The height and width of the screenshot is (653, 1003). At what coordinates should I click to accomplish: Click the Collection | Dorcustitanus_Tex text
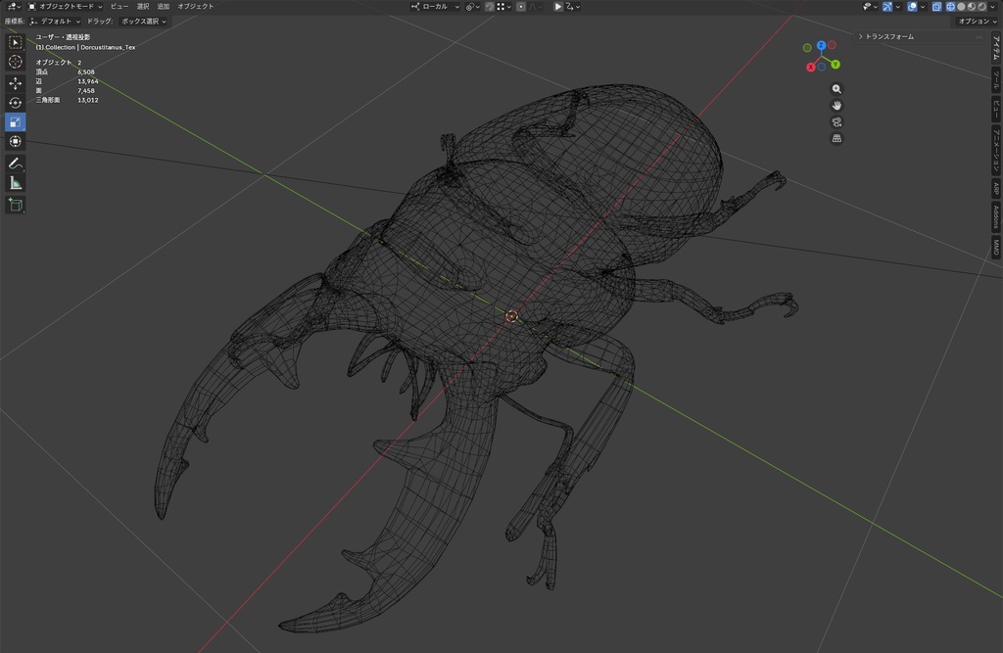pyautogui.click(x=90, y=47)
